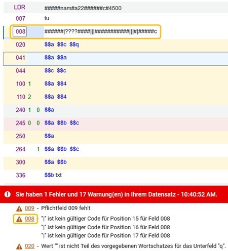Click the 264 publication field row
The image size is (228, 251).
click(116, 149)
